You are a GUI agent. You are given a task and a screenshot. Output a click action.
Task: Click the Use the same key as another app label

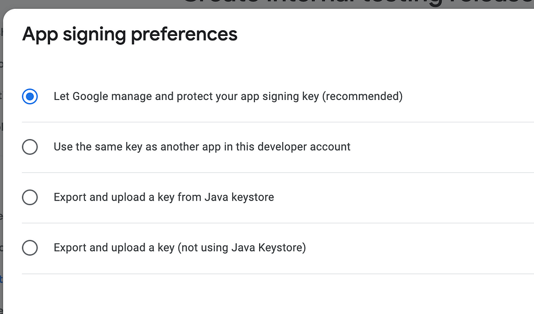[202, 147]
